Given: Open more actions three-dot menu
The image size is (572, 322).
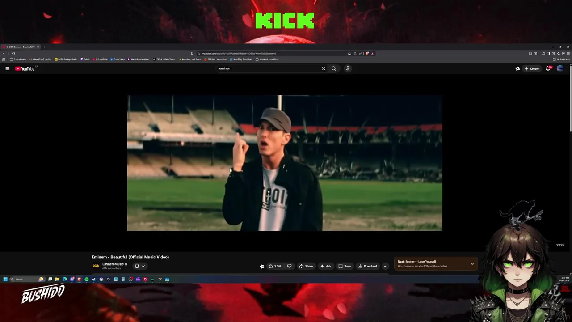Looking at the screenshot, I should pyautogui.click(x=386, y=266).
